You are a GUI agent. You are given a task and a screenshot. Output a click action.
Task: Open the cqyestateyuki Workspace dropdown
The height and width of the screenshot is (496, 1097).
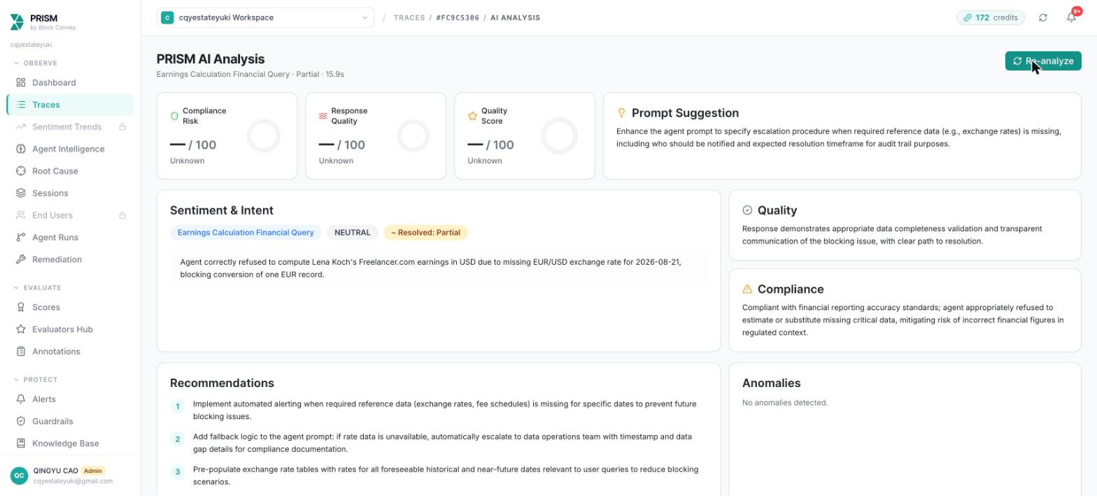pos(265,17)
